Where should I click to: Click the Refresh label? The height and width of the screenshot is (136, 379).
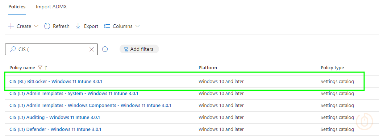coord(61,26)
